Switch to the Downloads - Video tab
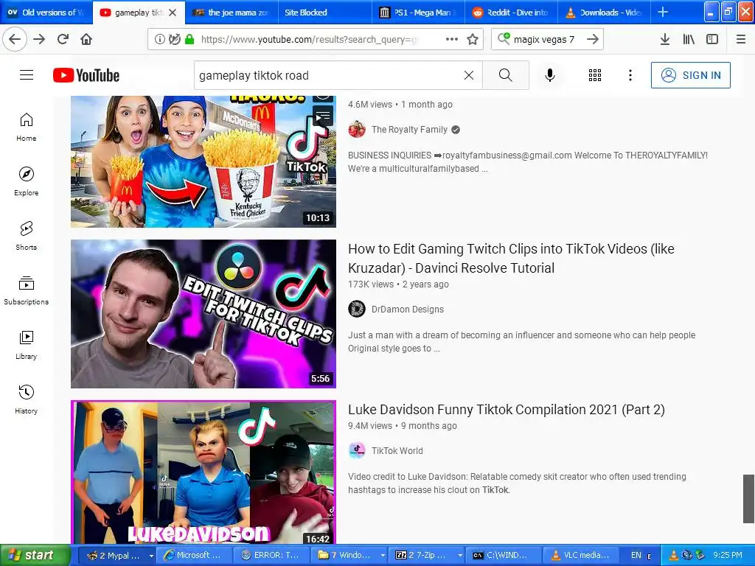 tap(604, 13)
